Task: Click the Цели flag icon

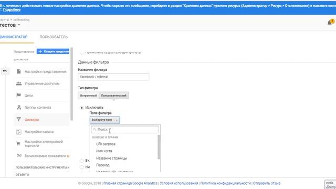Action: [19, 95]
